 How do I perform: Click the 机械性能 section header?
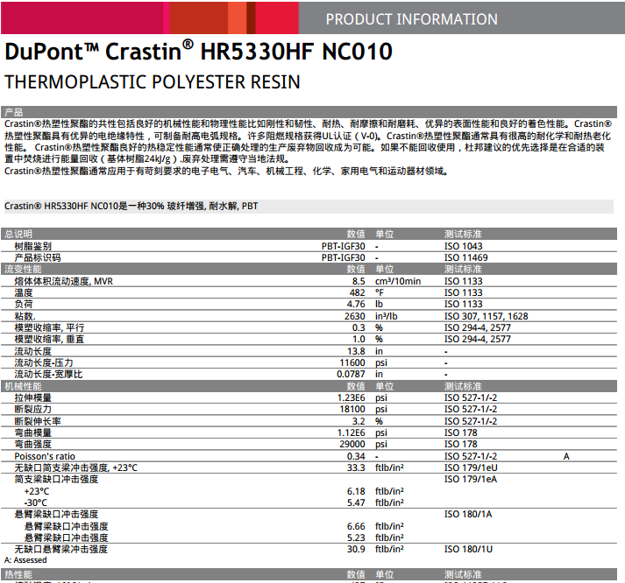pyautogui.click(x=23, y=386)
